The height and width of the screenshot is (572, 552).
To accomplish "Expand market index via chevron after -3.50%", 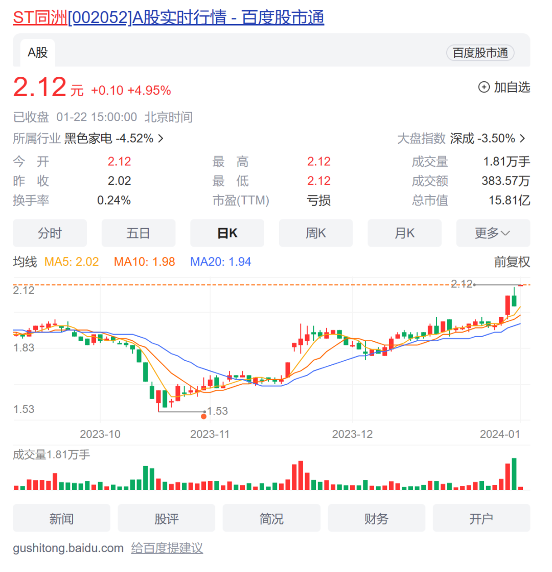I will point(522,138).
